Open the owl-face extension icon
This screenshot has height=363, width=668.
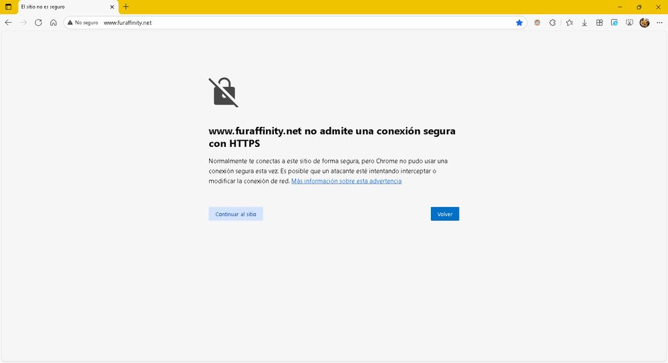(x=537, y=23)
